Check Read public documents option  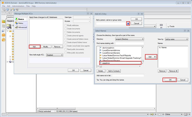click(66, 49)
